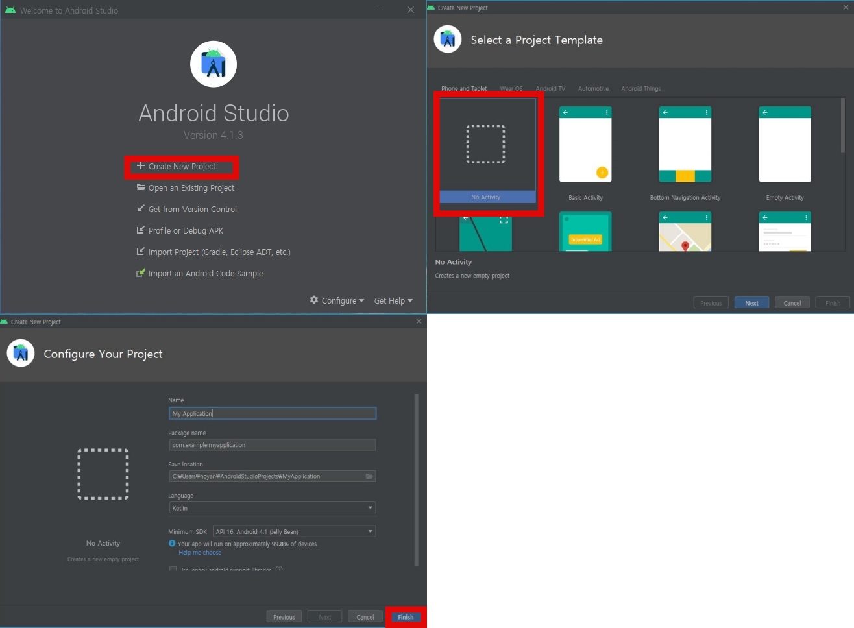Close the Select a Project Template dialog
The image size is (854, 628).
[846, 8]
